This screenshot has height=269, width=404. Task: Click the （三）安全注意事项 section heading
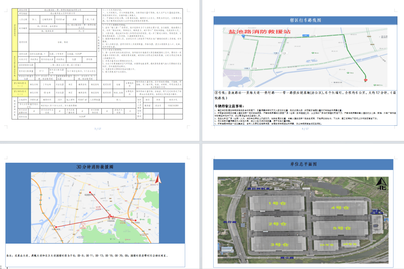tap(112, 50)
